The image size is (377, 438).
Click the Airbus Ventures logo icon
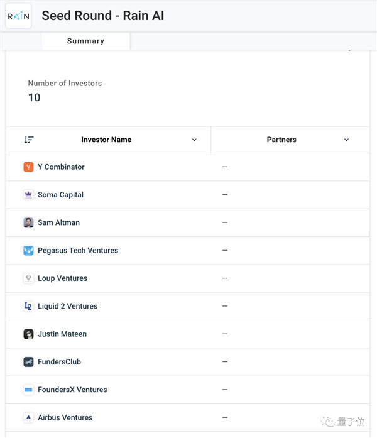[x=28, y=417]
